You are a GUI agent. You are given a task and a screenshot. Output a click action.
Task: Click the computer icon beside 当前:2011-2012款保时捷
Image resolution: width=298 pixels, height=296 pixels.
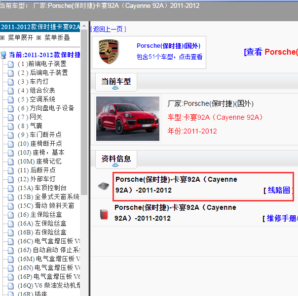3,55
